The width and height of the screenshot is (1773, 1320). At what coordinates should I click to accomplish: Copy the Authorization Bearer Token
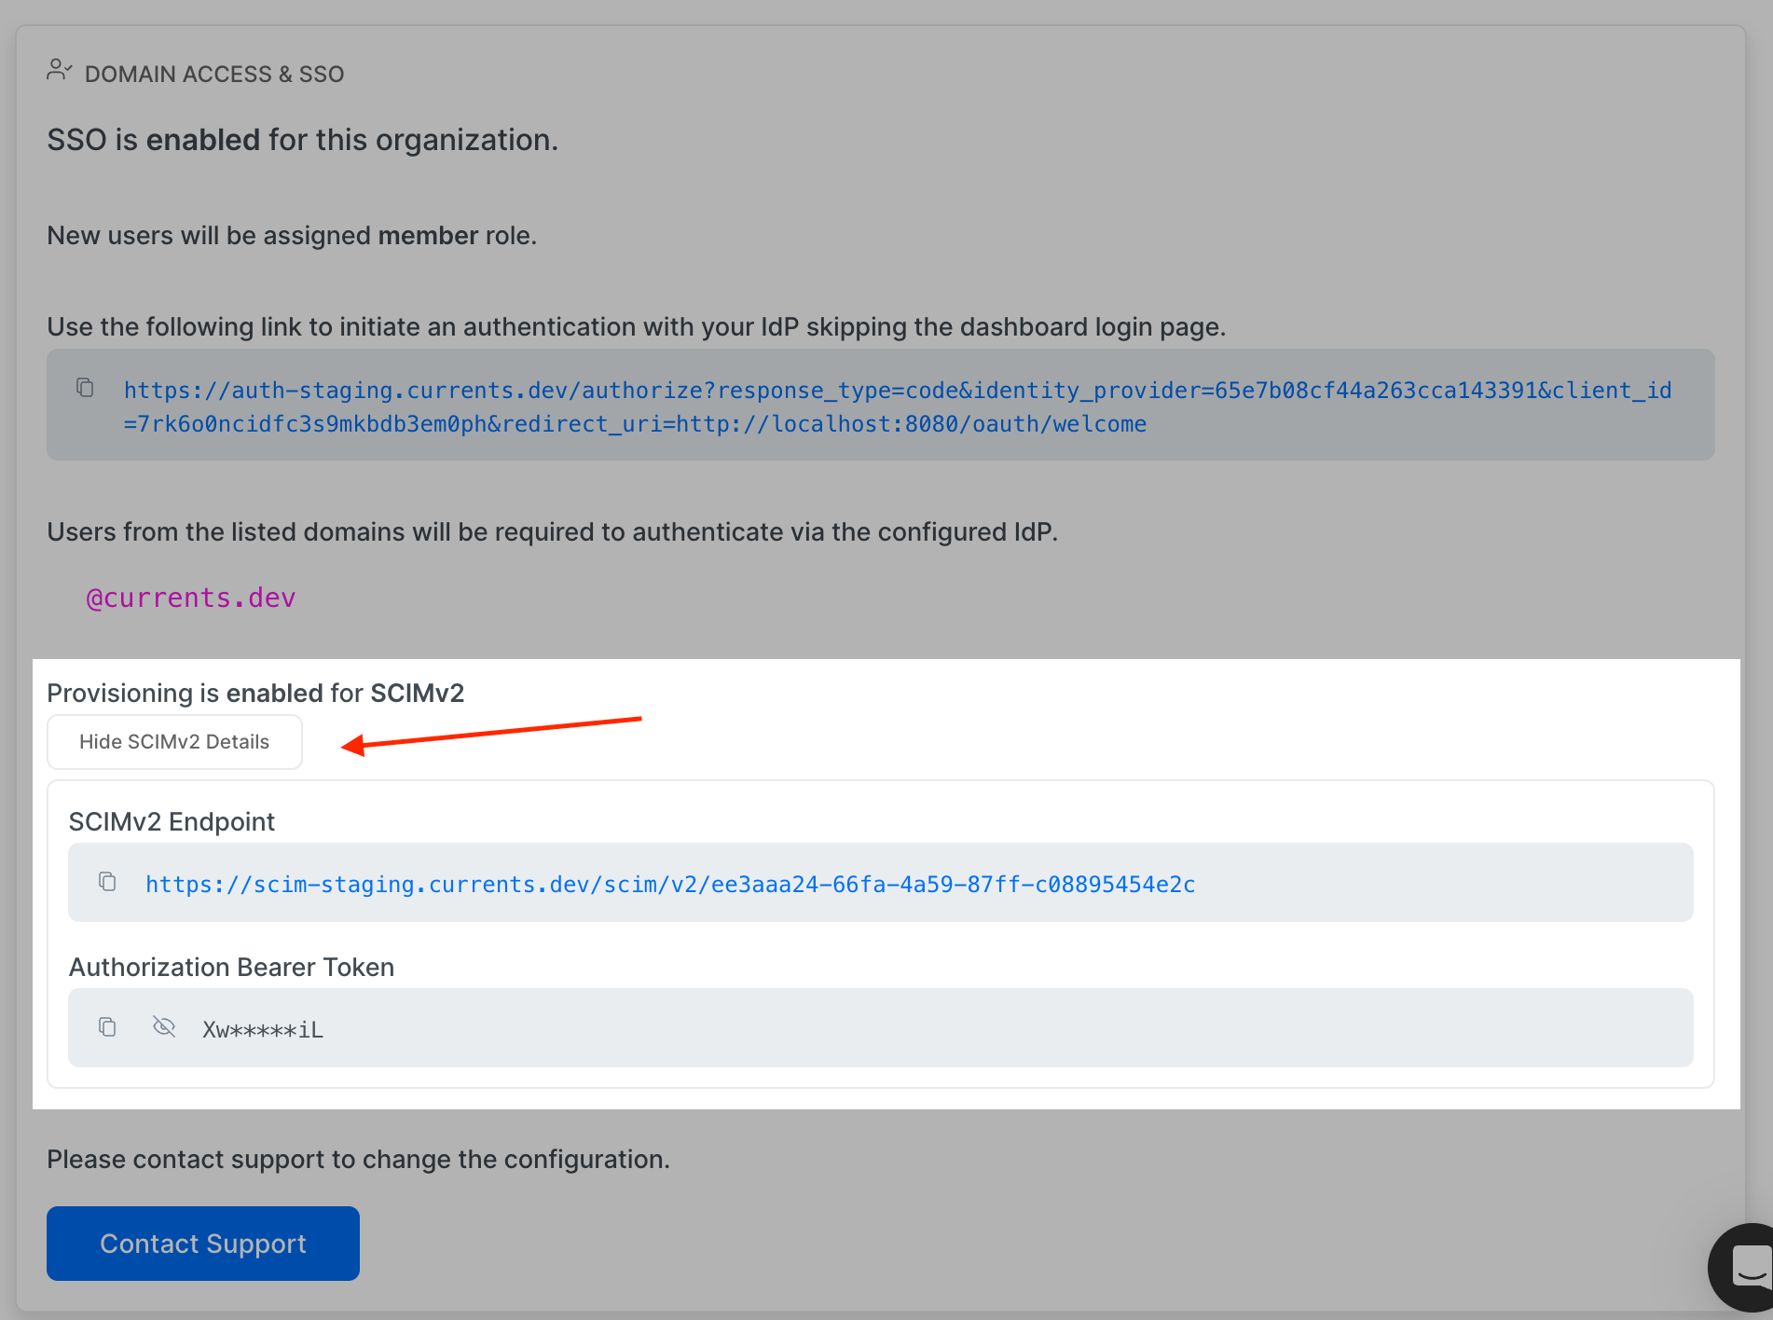coord(107,1027)
